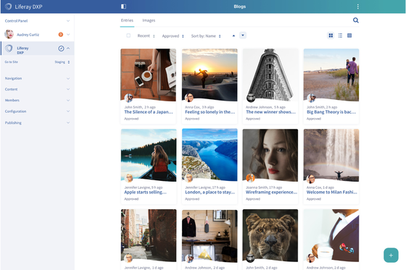Open 'London, a place to stay...' blog entry
Image resolution: width=406 pixels, height=270 pixels.
point(210,192)
